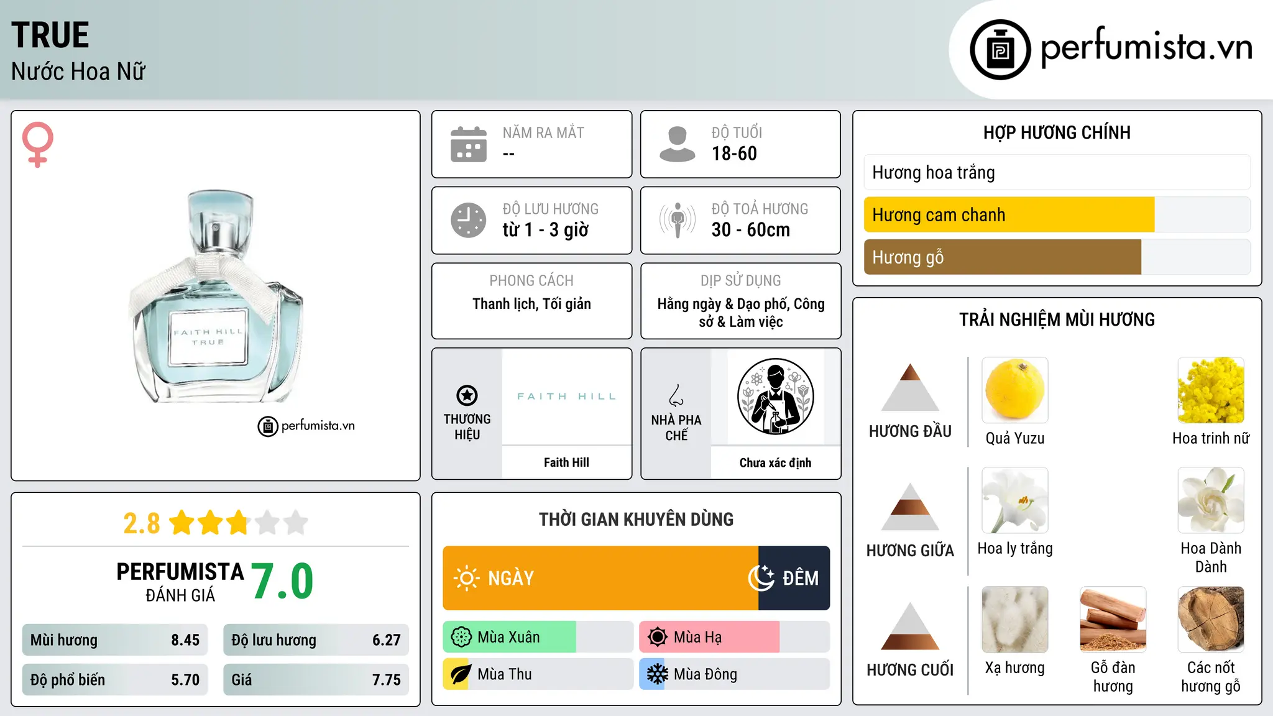This screenshot has height=716, width=1273.
Task: Click the base-note pyramid icon above Hương cuối
Action: pyautogui.click(x=910, y=626)
